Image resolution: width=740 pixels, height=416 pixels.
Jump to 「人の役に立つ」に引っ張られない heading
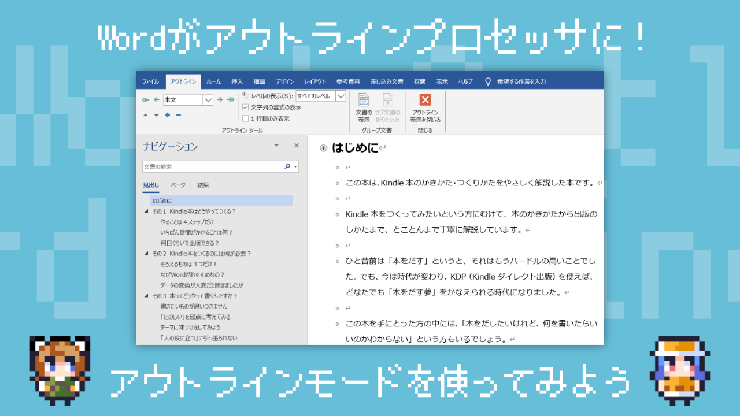coord(199,338)
